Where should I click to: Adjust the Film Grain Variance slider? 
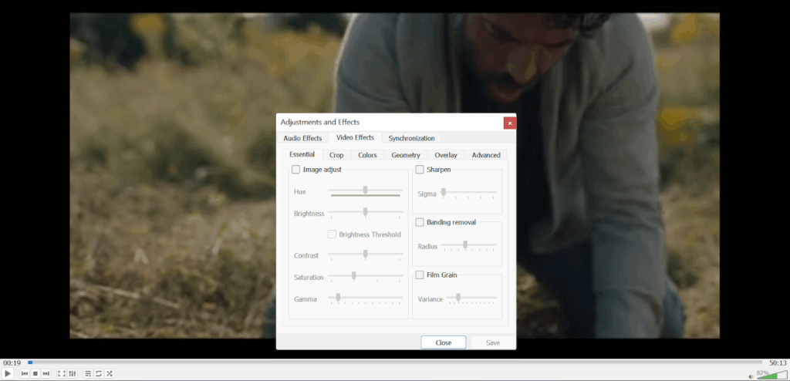pos(471,298)
